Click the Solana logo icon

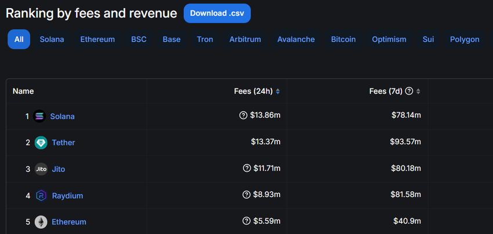pyautogui.click(x=39, y=116)
